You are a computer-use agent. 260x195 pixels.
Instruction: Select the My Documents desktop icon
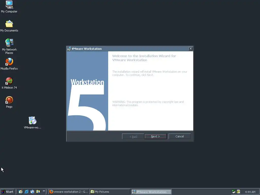tap(9, 26)
